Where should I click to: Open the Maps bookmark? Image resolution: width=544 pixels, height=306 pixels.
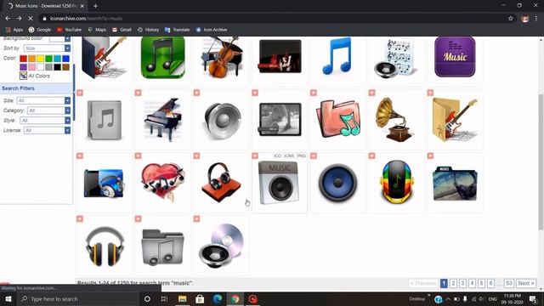point(97,30)
